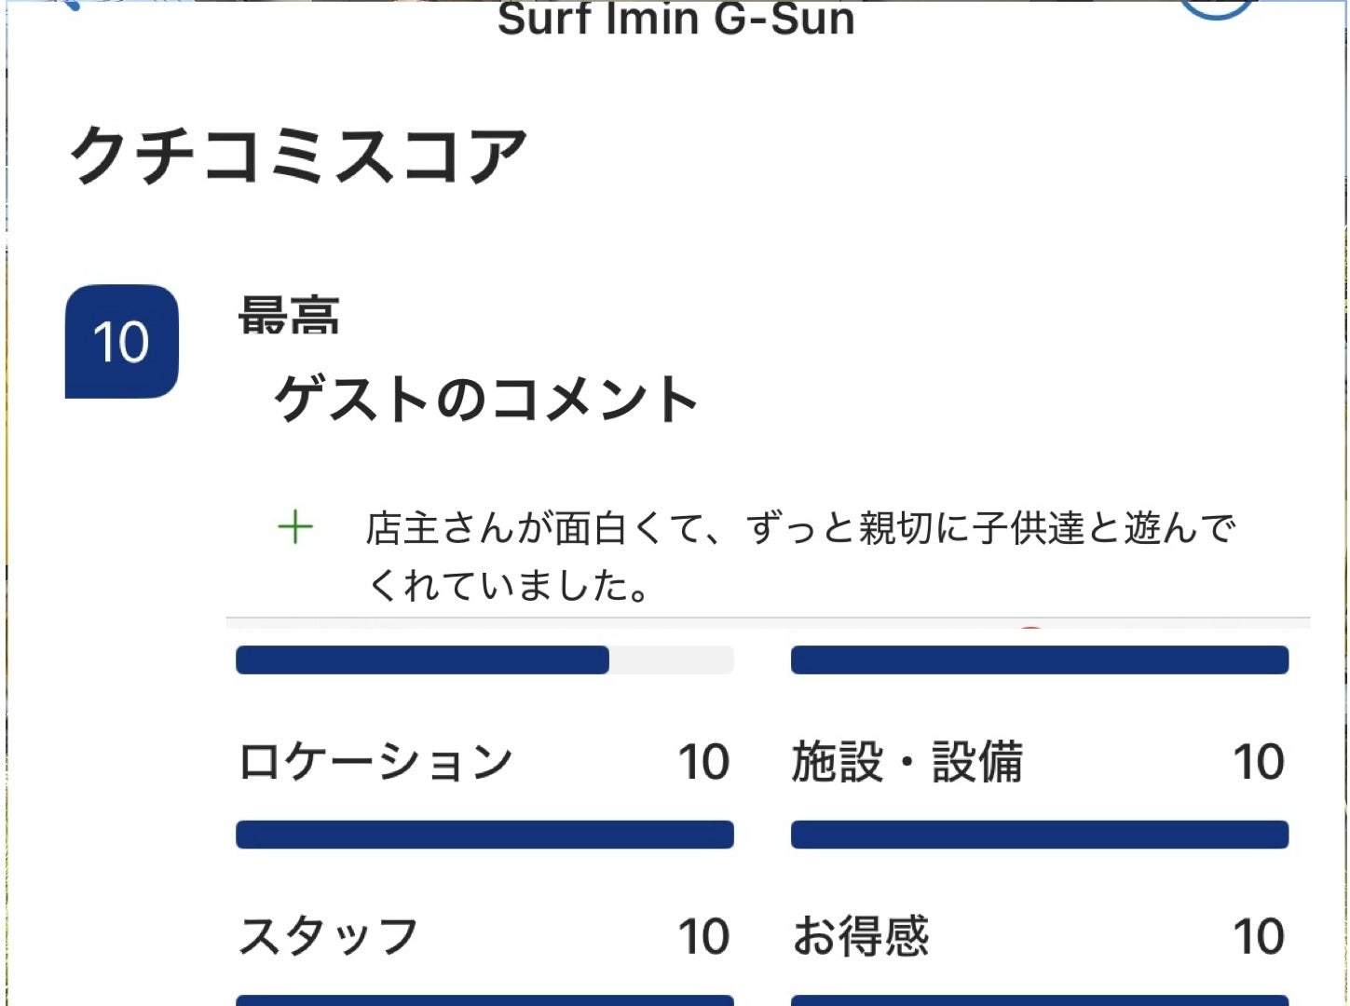Screen dimensions: 1350x1006
Task: Select the 施設・設備 category label
Action: (907, 762)
